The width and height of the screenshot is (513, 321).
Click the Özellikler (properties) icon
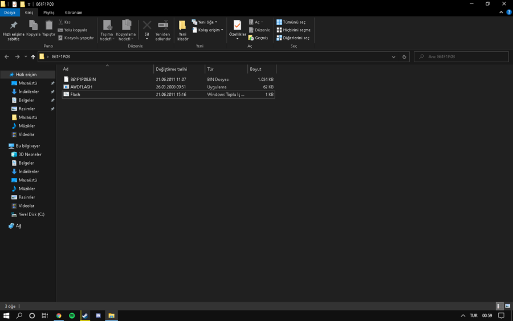[237, 26]
